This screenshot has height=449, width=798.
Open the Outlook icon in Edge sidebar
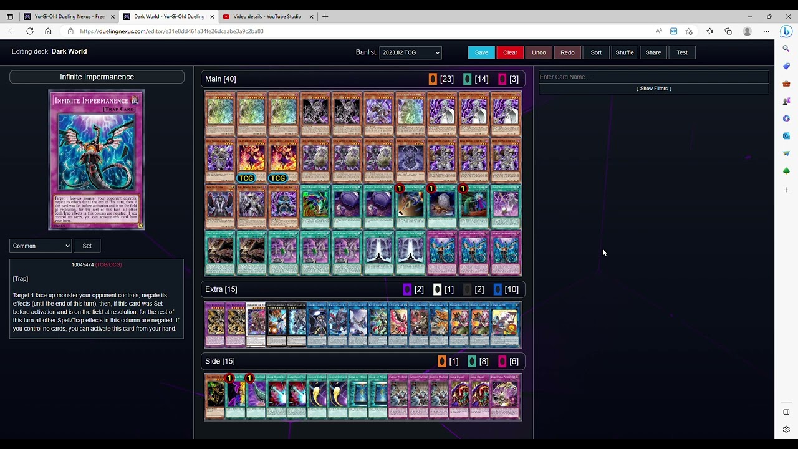point(786,136)
